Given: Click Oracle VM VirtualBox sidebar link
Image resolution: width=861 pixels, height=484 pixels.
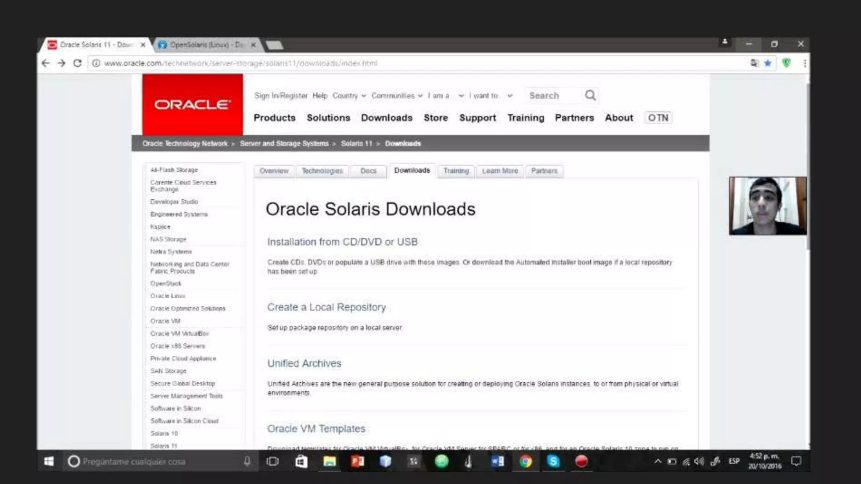Looking at the screenshot, I should tap(180, 334).
